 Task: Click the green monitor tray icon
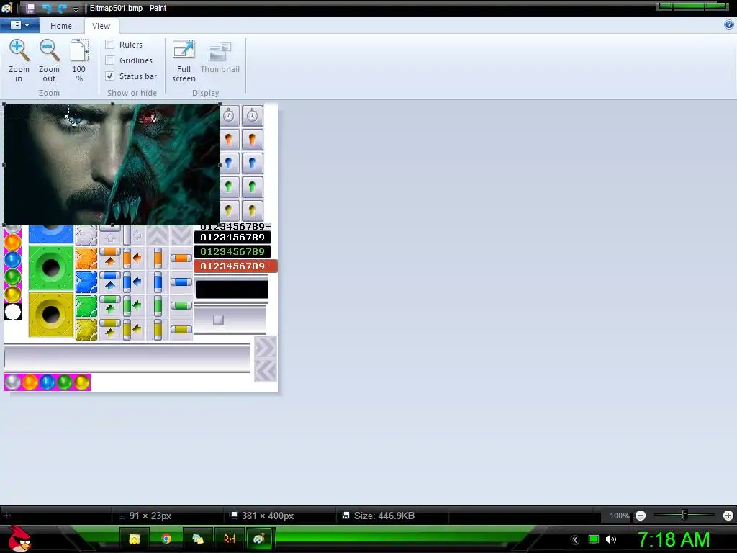(x=594, y=539)
